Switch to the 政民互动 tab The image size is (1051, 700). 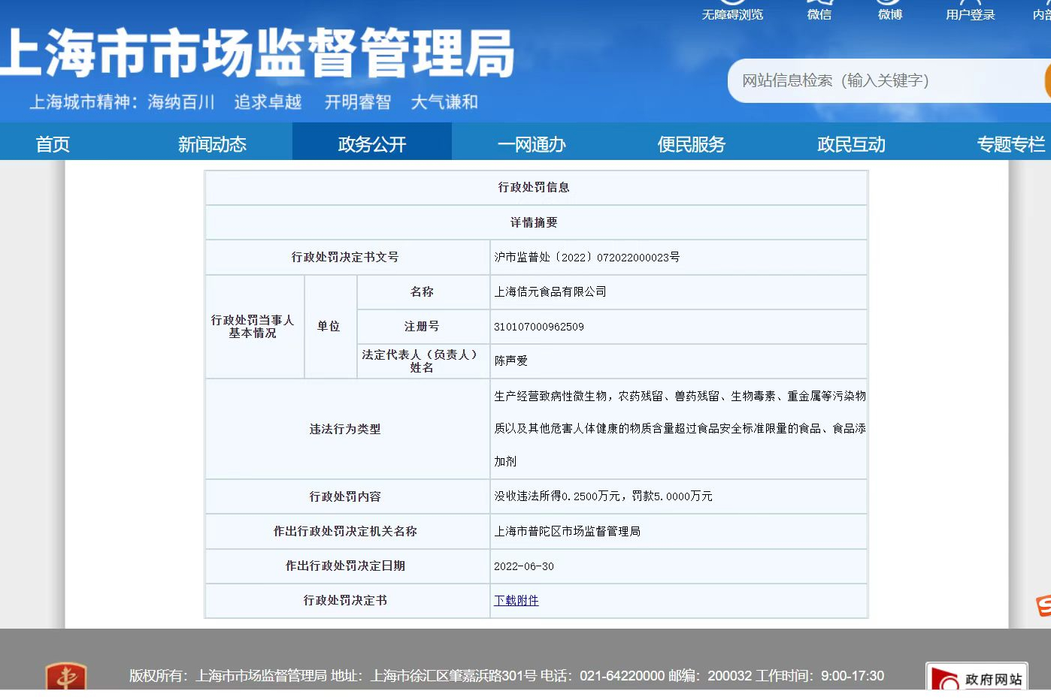click(x=851, y=143)
